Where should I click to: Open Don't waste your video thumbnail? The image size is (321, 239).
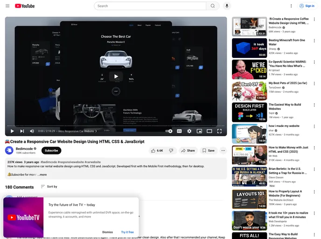click(x=249, y=221)
